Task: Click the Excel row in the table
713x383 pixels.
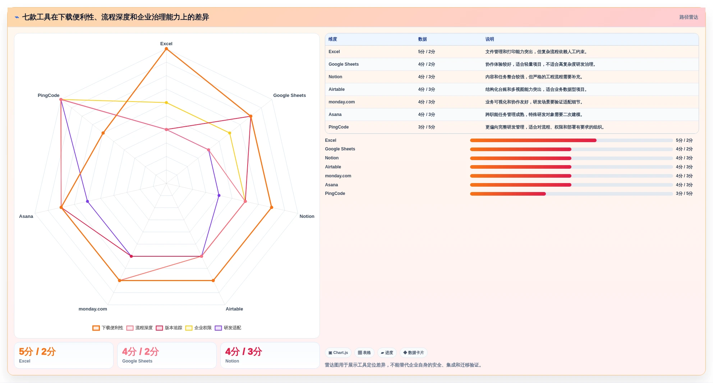Action: point(512,52)
